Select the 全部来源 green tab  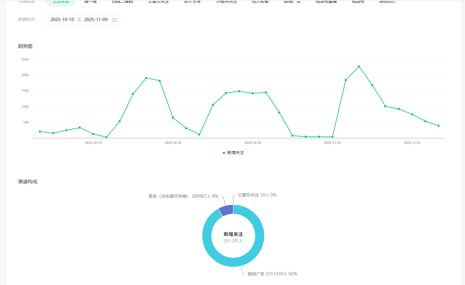tap(61, 2)
